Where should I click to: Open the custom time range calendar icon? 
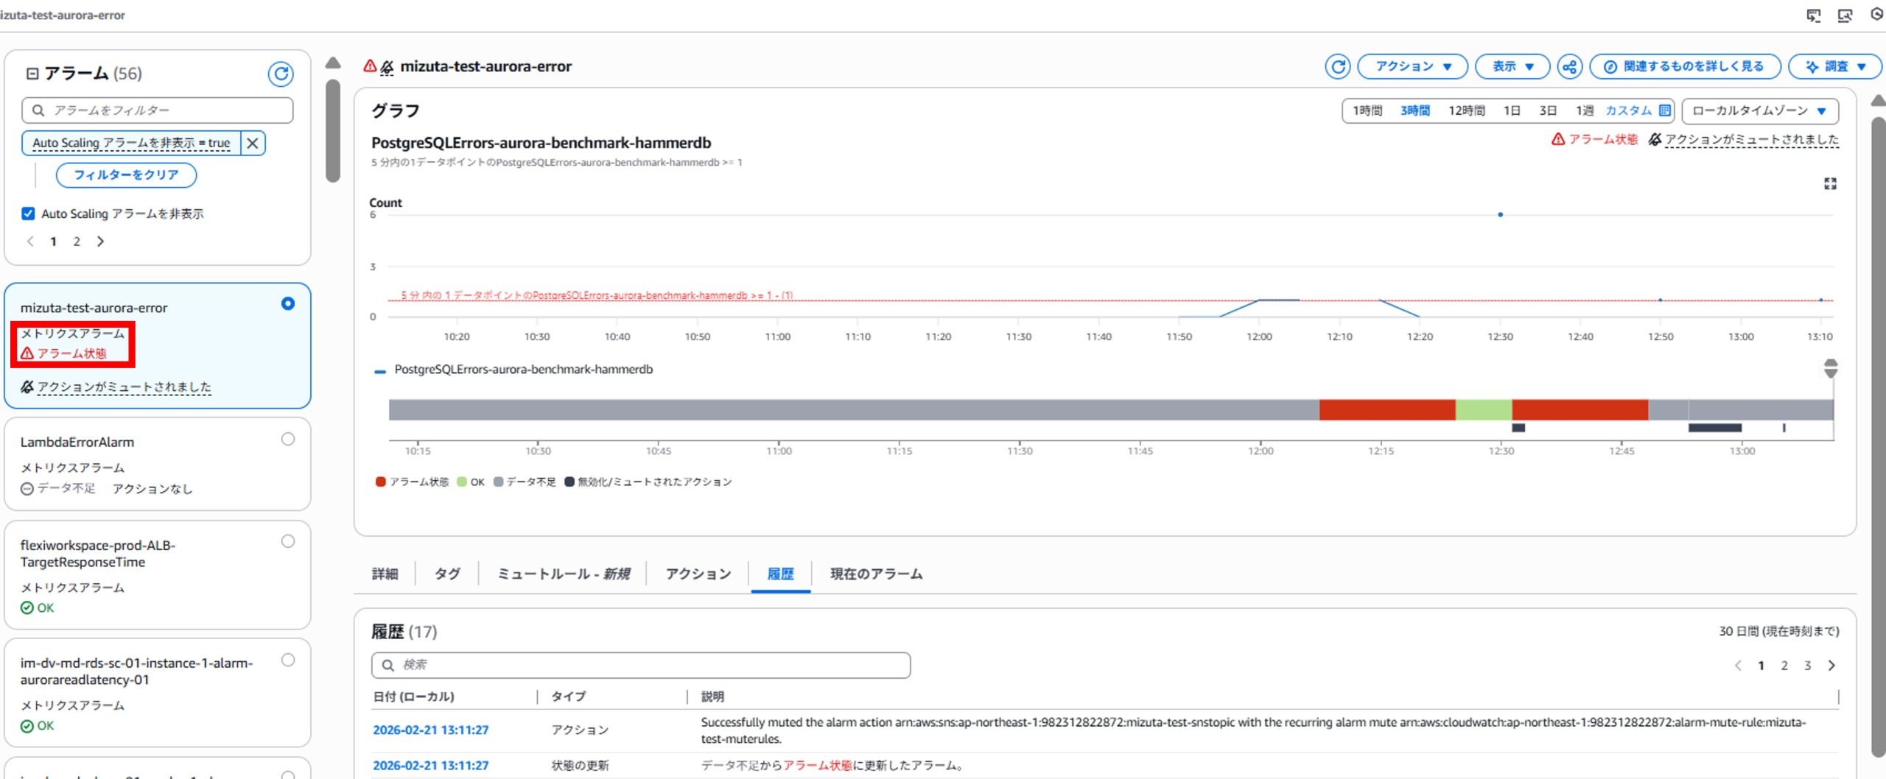[x=1665, y=110]
